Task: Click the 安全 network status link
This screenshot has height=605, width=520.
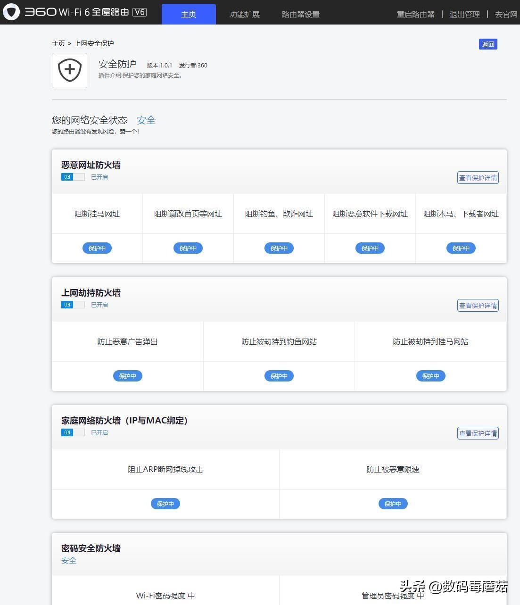Action: (146, 120)
